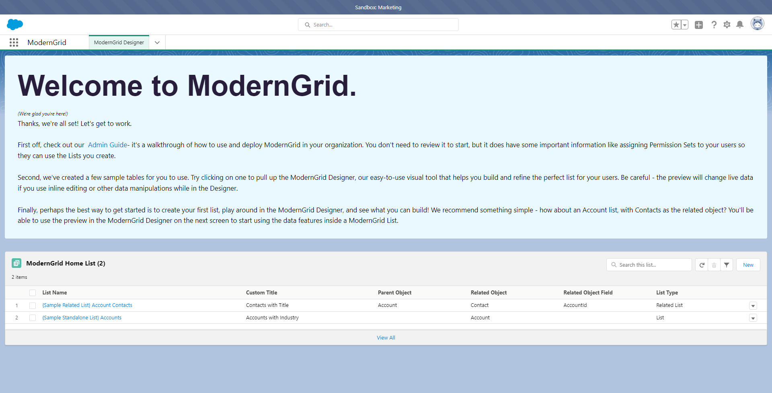Click the New button
The image size is (772, 393).
pos(748,265)
